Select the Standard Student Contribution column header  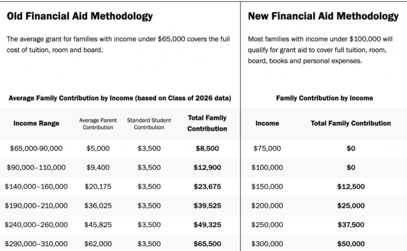[x=149, y=124]
